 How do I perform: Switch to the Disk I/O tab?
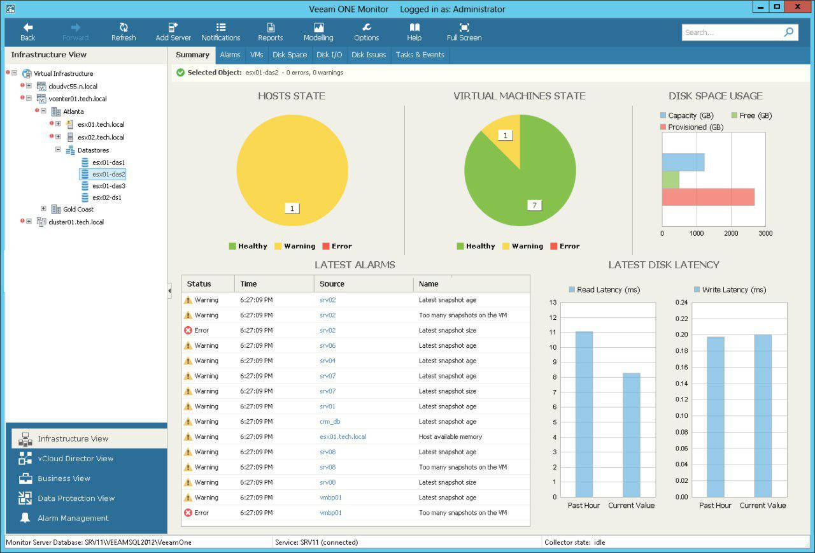tap(329, 55)
